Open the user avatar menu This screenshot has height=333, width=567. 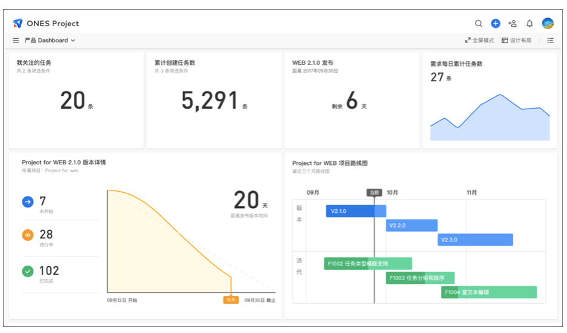(548, 24)
